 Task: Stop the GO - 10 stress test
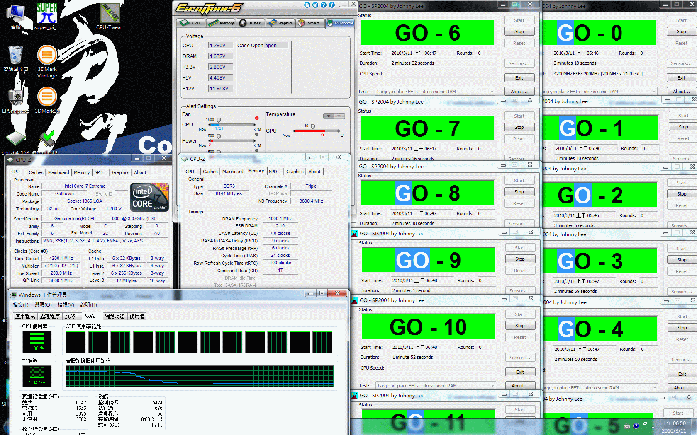(x=520, y=326)
